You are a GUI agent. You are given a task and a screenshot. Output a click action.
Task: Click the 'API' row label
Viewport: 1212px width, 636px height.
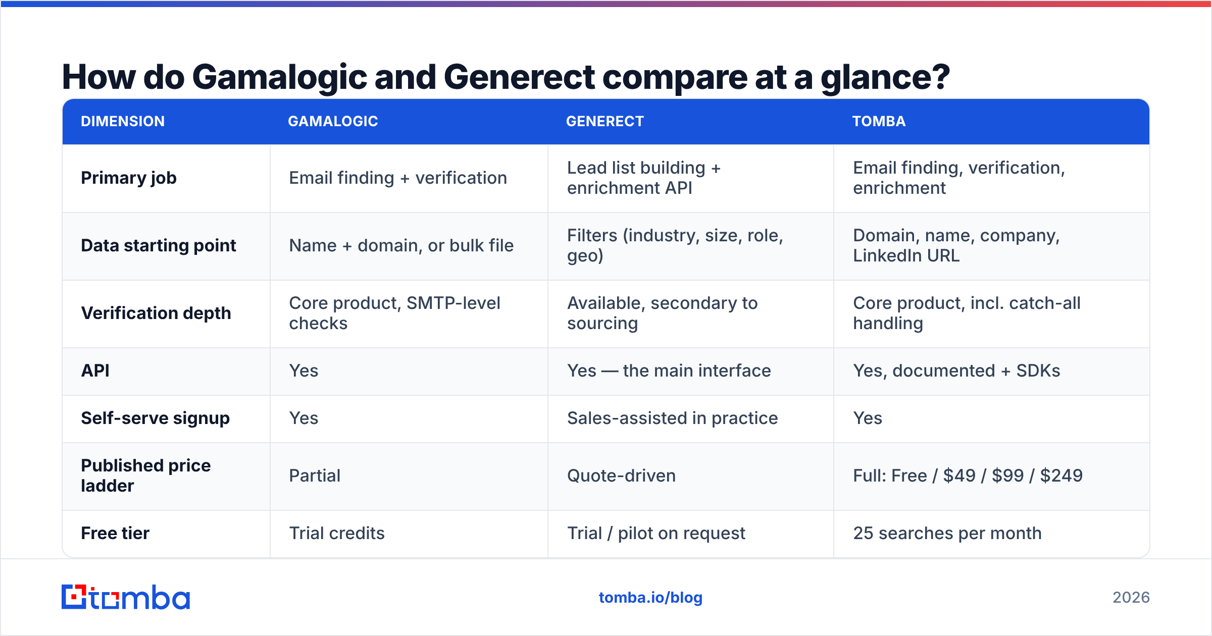click(95, 370)
